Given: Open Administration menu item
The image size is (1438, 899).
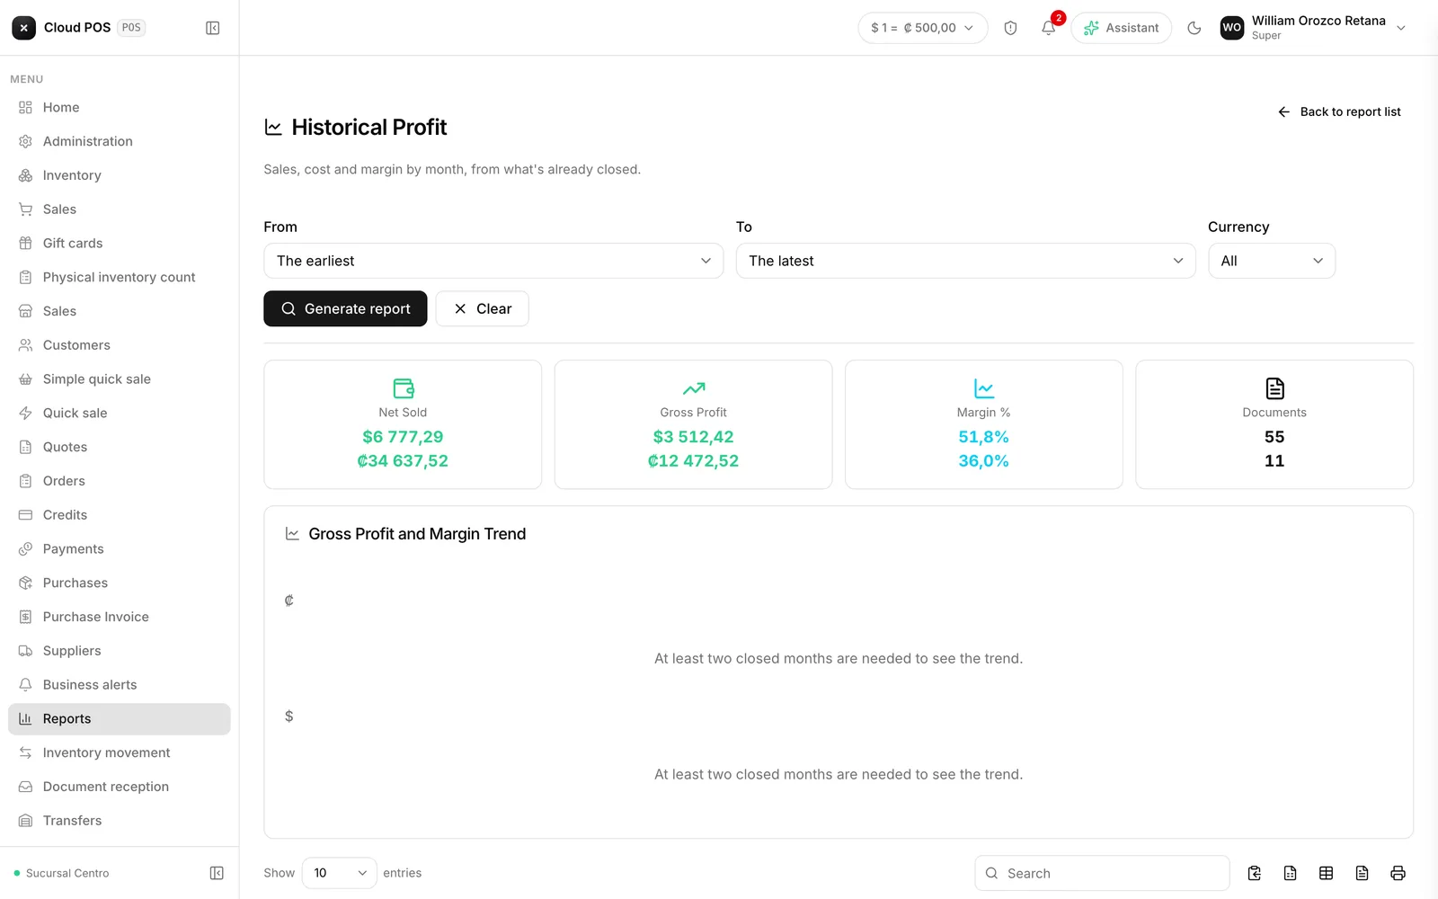Looking at the screenshot, I should pyautogui.click(x=119, y=141).
